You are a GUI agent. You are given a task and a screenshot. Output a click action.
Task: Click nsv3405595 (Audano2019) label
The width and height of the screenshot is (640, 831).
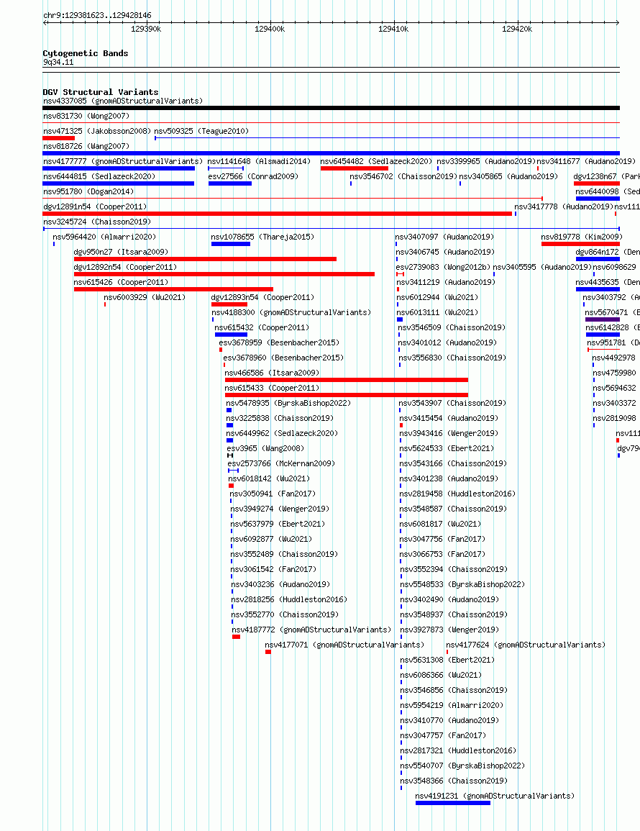click(x=542, y=267)
